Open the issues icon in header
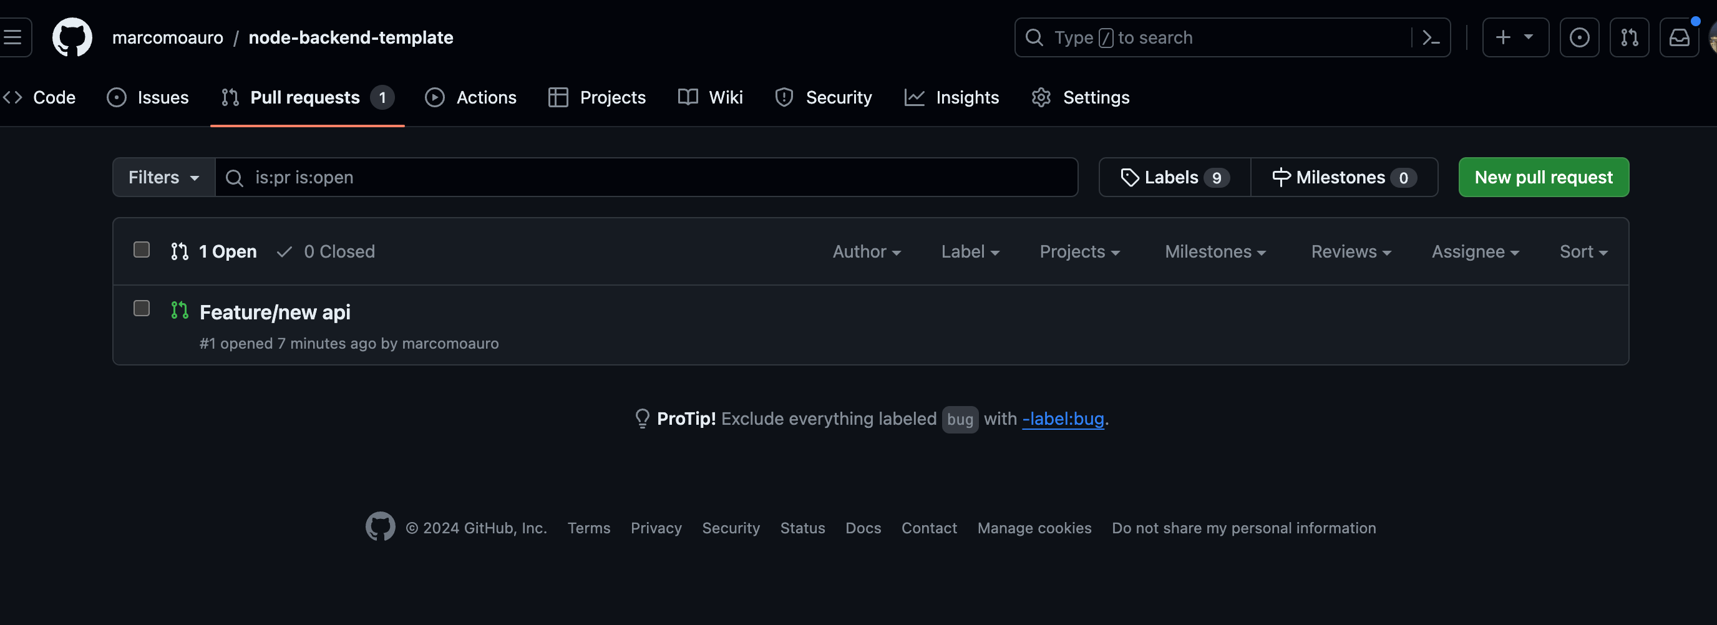Viewport: 1717px width, 625px height. tap(1579, 37)
